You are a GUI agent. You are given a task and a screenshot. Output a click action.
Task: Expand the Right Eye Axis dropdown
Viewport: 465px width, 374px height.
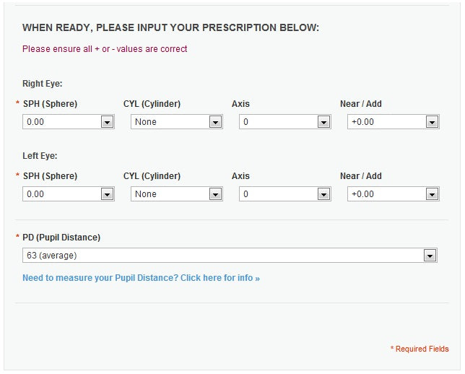[284, 122]
